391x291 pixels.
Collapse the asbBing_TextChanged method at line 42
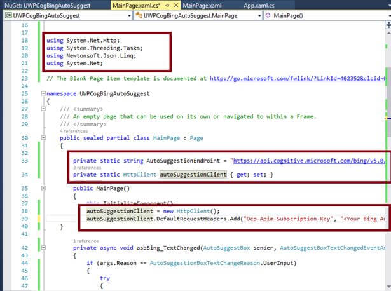[x=43, y=248]
